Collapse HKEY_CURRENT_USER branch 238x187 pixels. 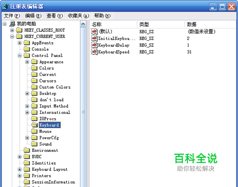pyautogui.click(x=12, y=37)
